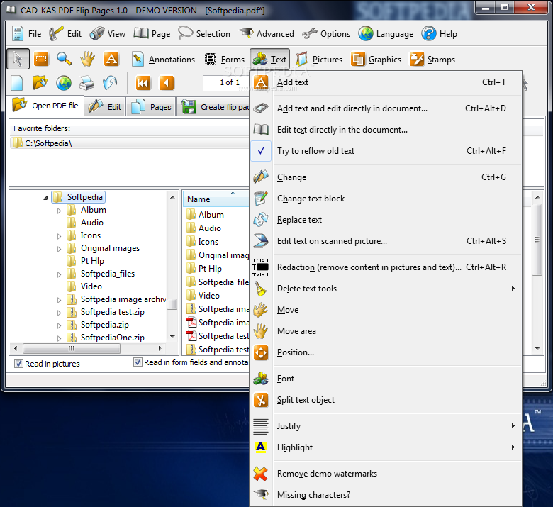
Task: Choose Add text and edit directly in document
Action: pos(386,108)
